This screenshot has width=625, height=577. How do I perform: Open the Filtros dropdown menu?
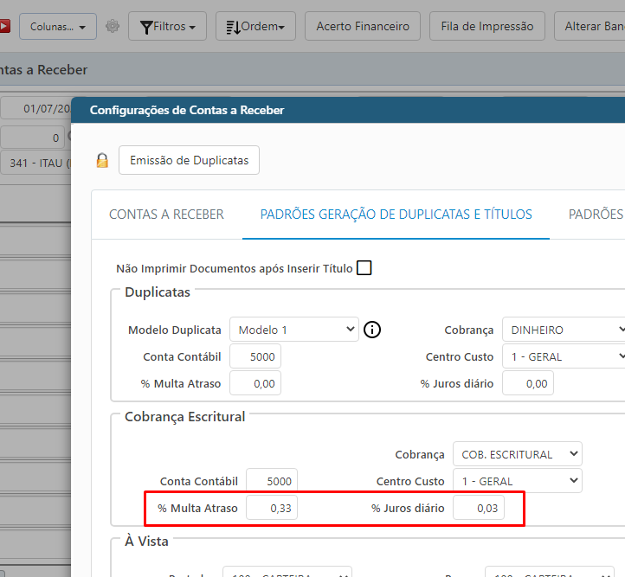pyautogui.click(x=167, y=26)
